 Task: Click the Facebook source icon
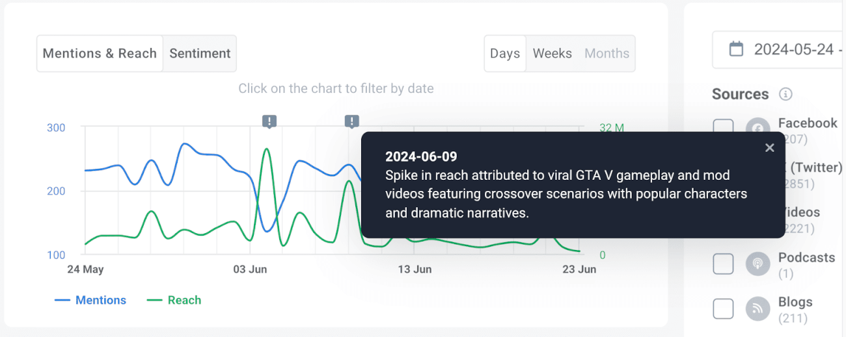[757, 128]
